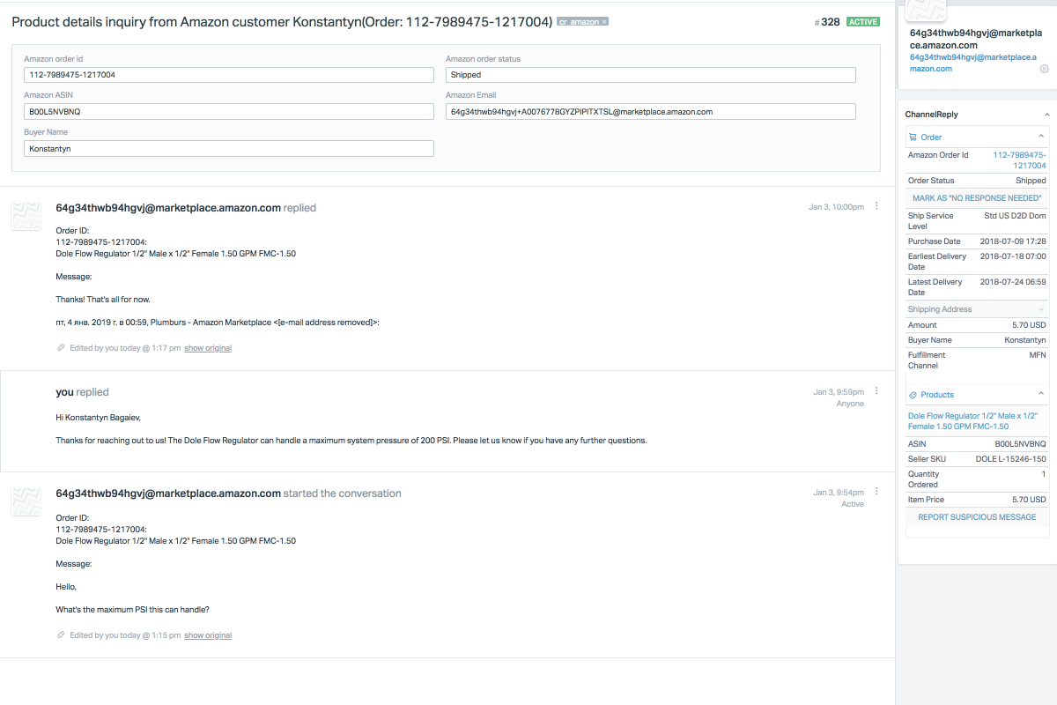This screenshot has width=1057, height=705.
Task: Click the 'you replied' header
Action: coord(82,392)
